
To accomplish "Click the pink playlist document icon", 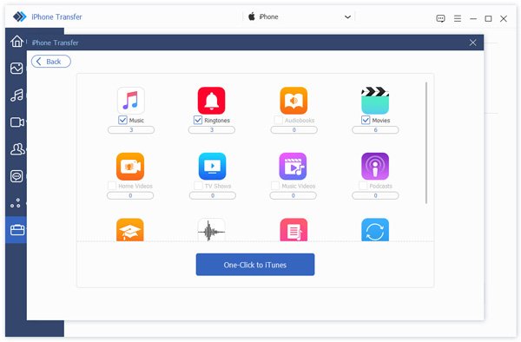I will pos(293,229).
